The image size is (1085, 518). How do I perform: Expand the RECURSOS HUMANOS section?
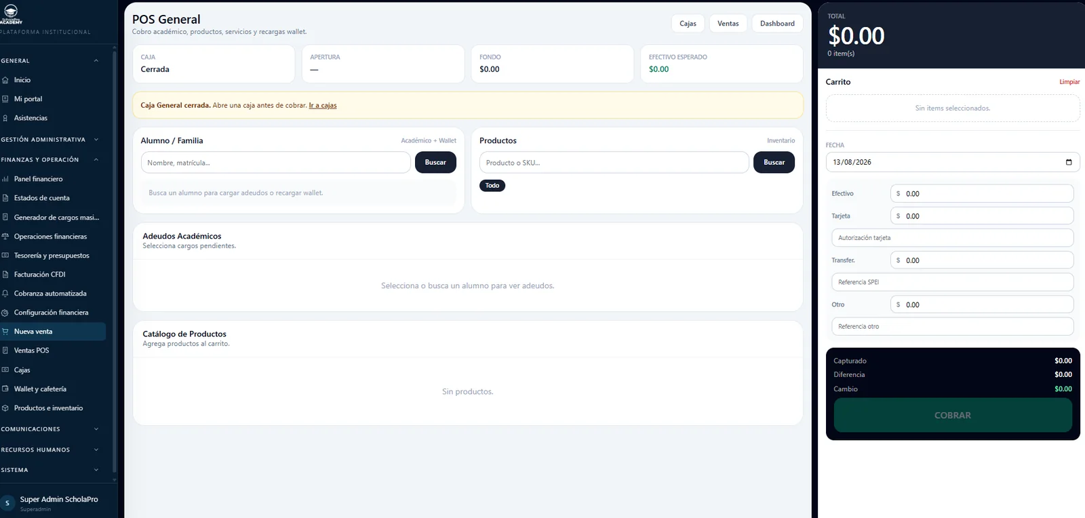(x=96, y=450)
